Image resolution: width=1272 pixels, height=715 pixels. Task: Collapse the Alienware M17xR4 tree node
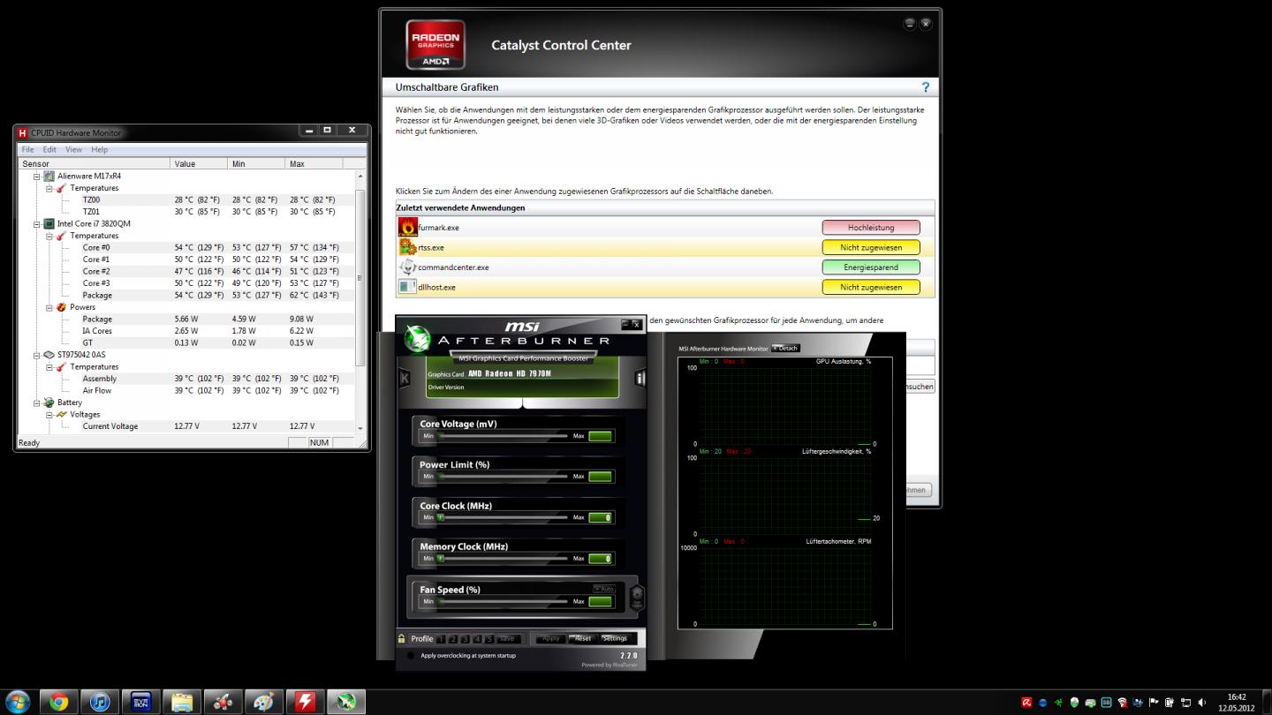(38, 177)
